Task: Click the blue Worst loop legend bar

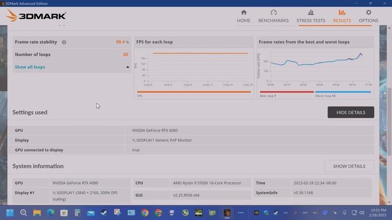Action: click(x=343, y=92)
